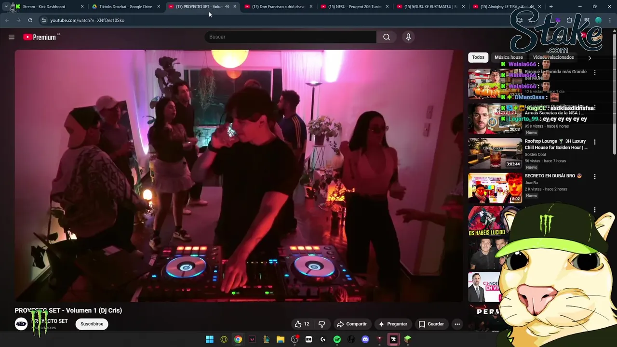The height and width of the screenshot is (347, 617).
Task: Open site information icon in address bar
Action: coord(44,20)
